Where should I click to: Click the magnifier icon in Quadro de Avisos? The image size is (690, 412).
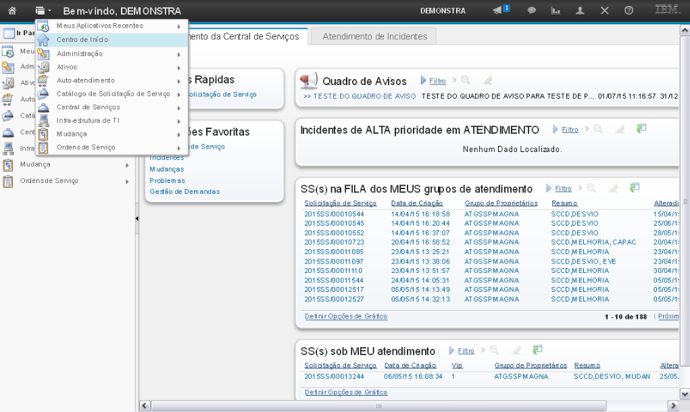(x=466, y=80)
